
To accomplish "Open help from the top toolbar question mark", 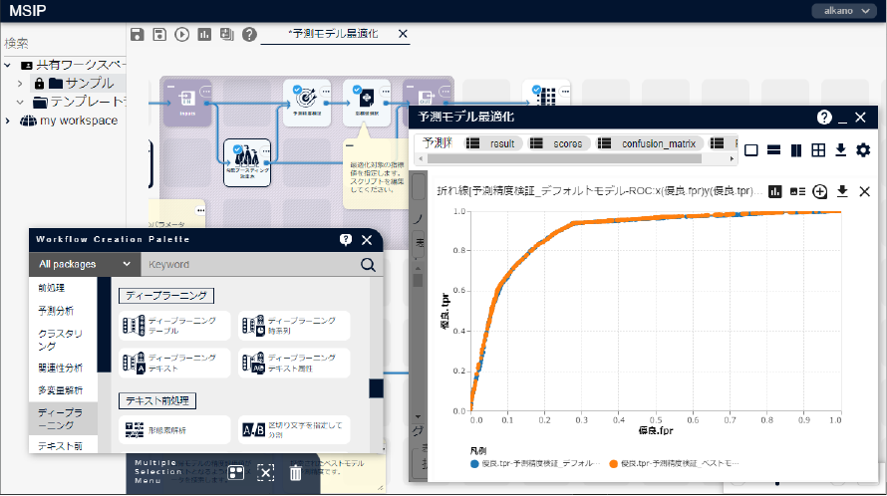I will (249, 34).
